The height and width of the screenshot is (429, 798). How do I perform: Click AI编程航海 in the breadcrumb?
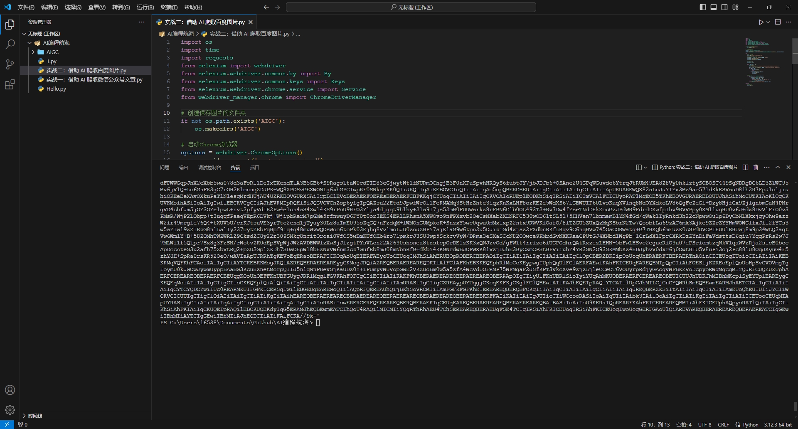pos(180,34)
